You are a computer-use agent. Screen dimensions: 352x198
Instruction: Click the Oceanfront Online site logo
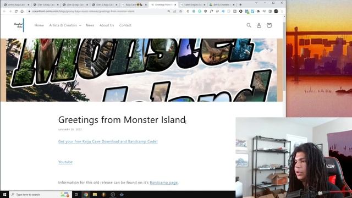coord(19,25)
